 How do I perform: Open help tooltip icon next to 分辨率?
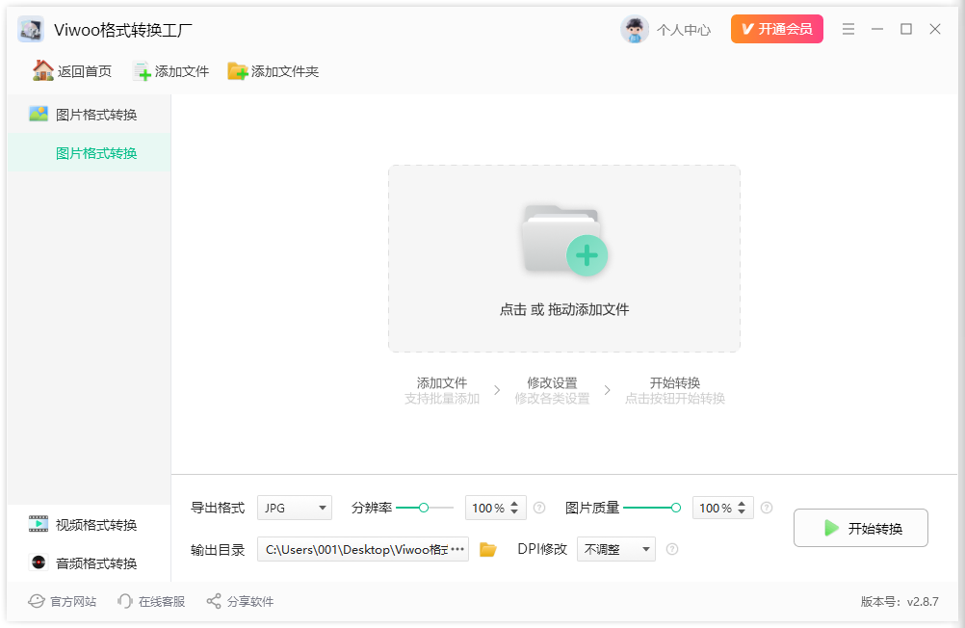[540, 508]
